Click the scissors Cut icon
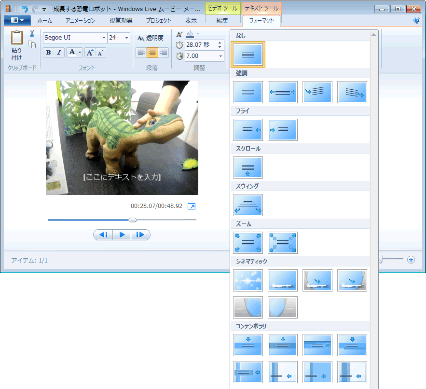This screenshot has height=389, width=426. (x=32, y=34)
